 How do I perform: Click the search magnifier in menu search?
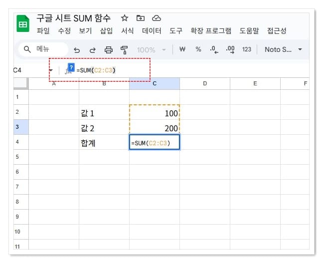tap(27, 49)
